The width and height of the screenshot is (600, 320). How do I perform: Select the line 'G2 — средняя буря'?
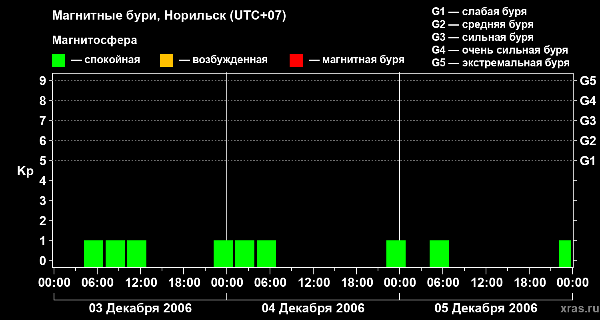point(483,24)
